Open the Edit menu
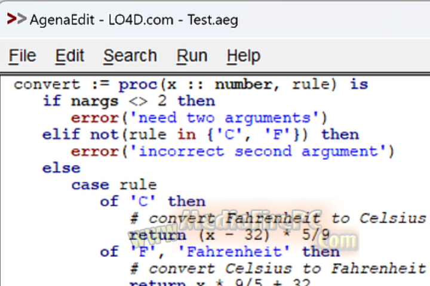 click(70, 56)
